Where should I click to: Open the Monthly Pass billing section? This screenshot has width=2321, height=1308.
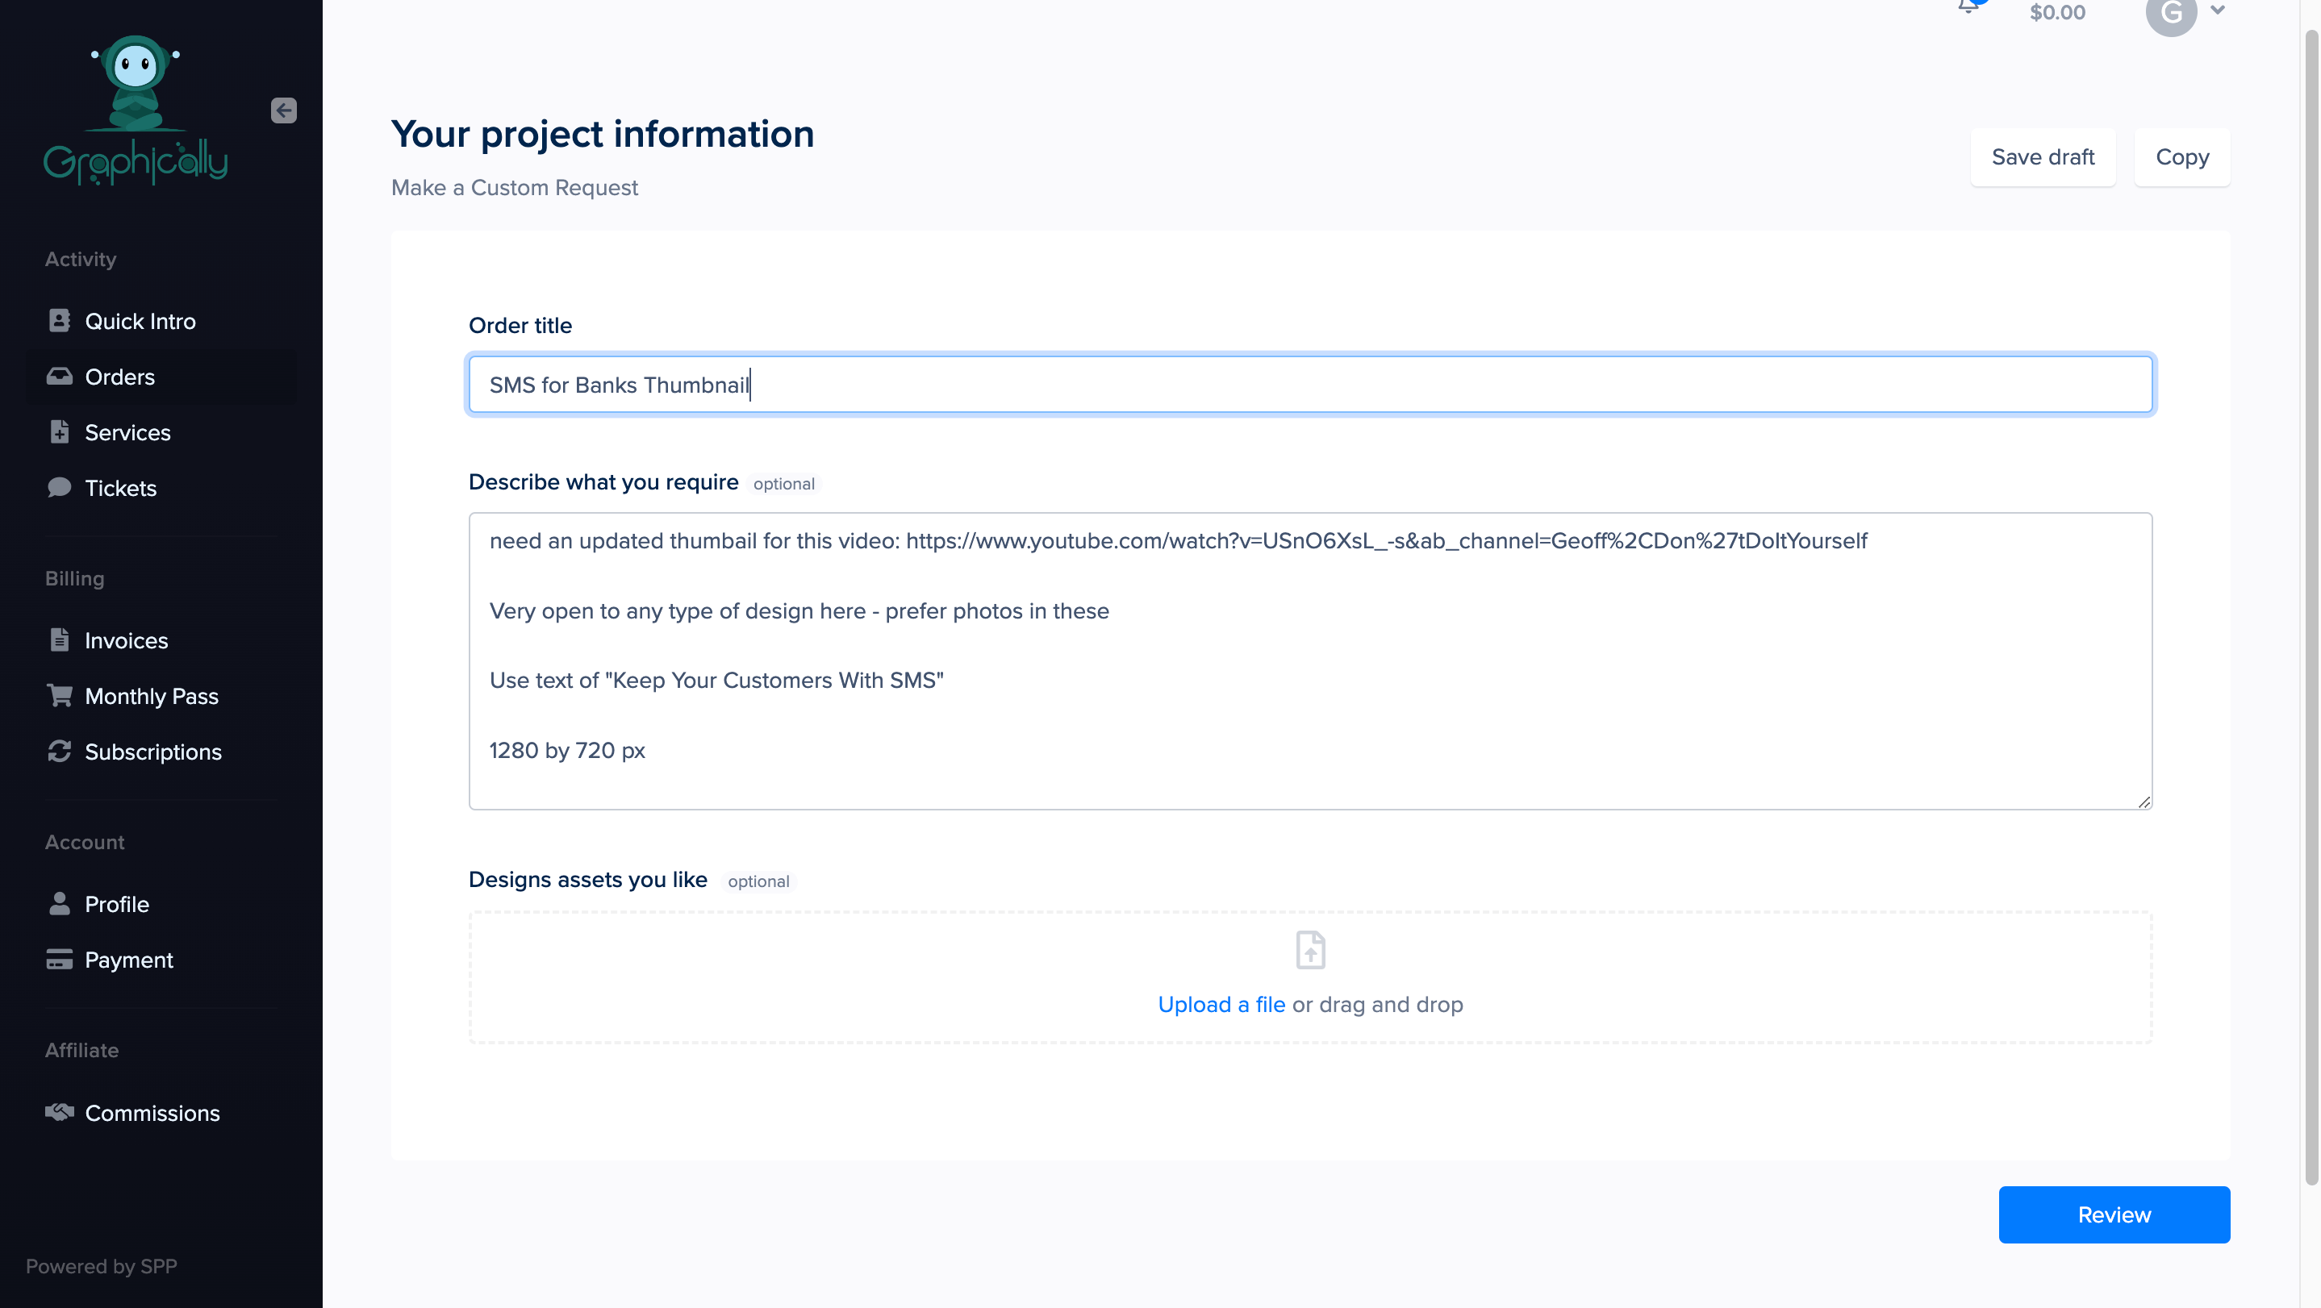152,696
